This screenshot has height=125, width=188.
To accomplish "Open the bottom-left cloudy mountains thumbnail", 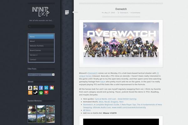I will (x=32, y=119).
